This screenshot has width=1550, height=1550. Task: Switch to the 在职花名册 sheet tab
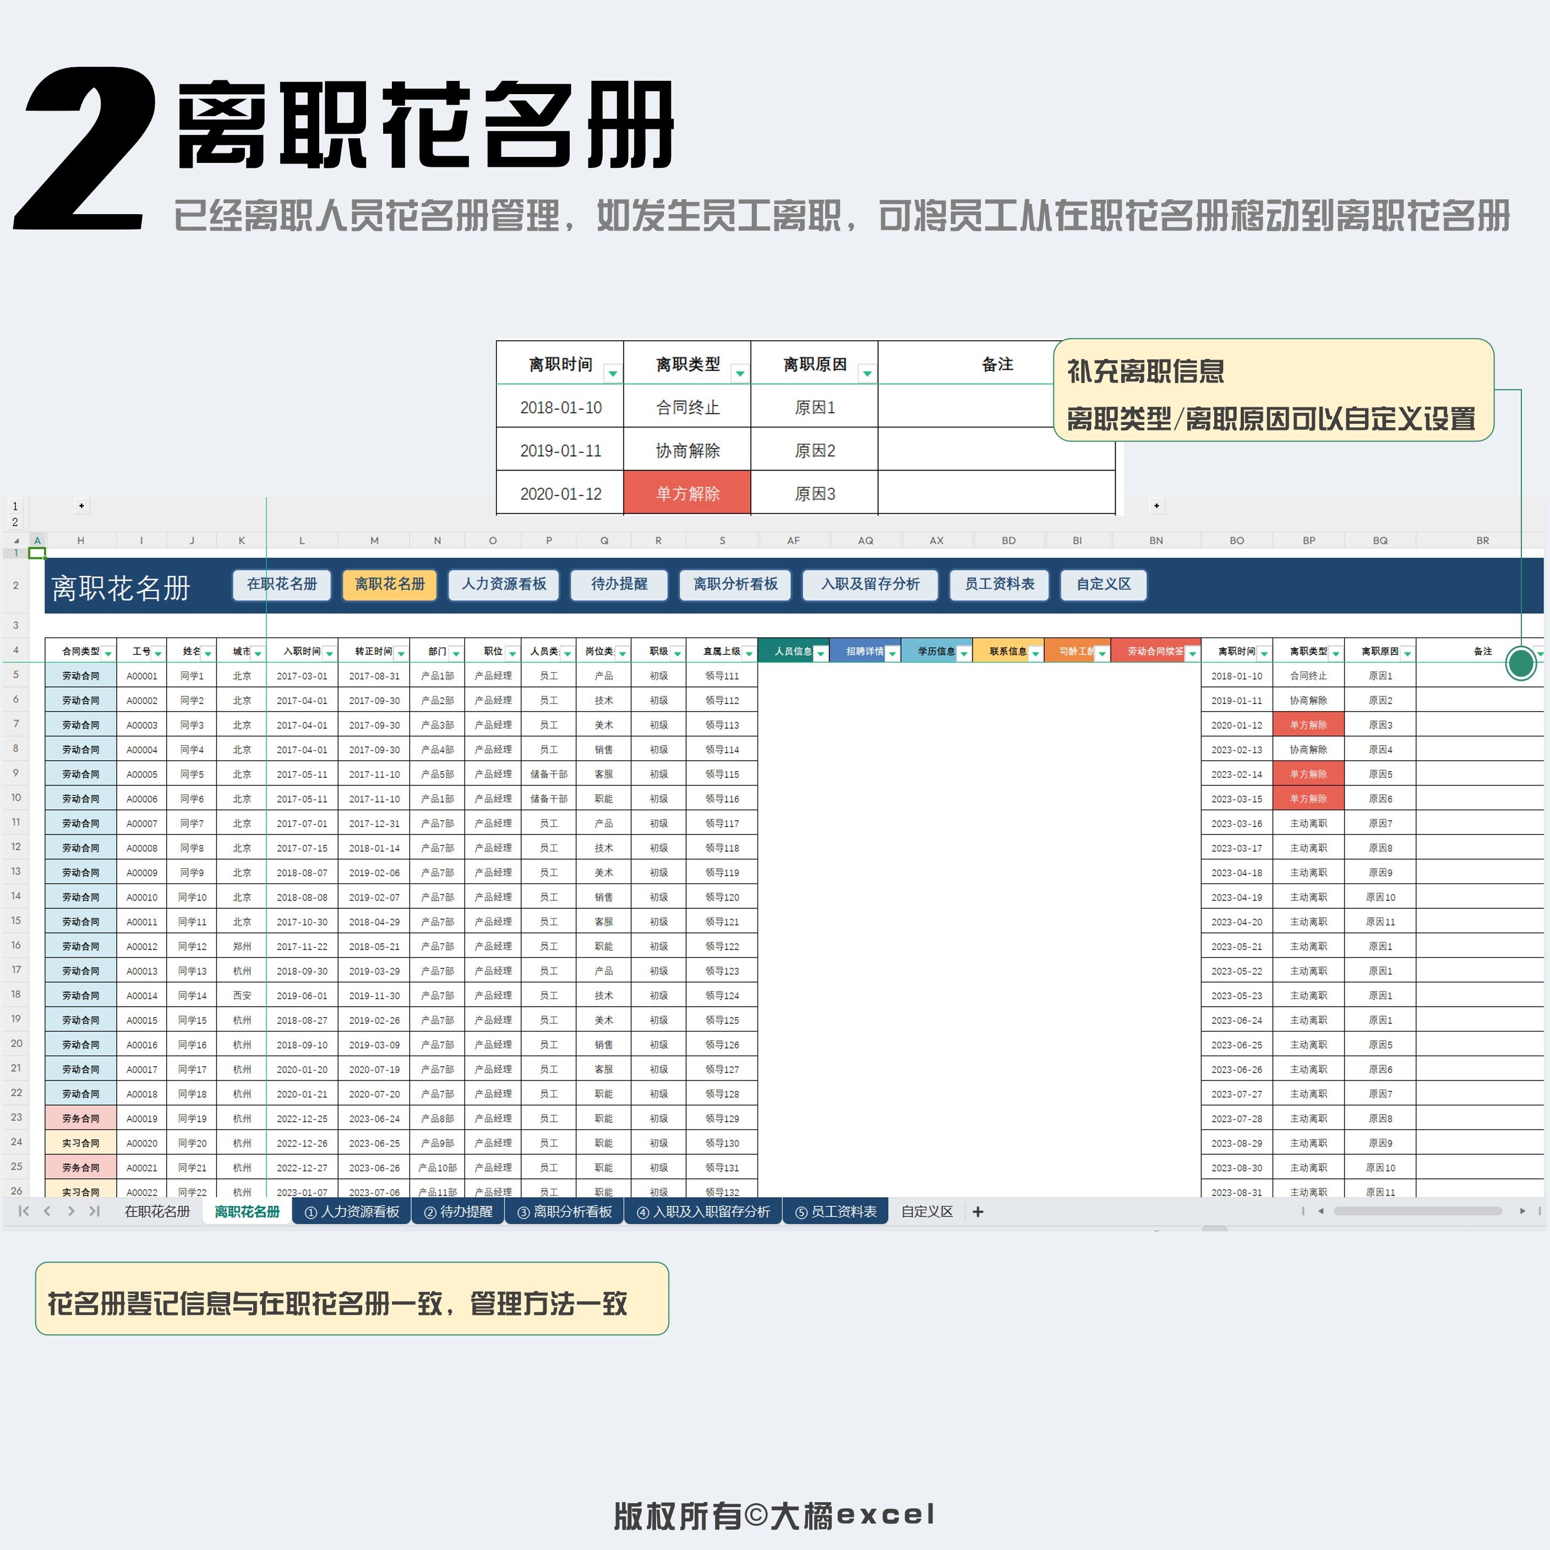157,1211
